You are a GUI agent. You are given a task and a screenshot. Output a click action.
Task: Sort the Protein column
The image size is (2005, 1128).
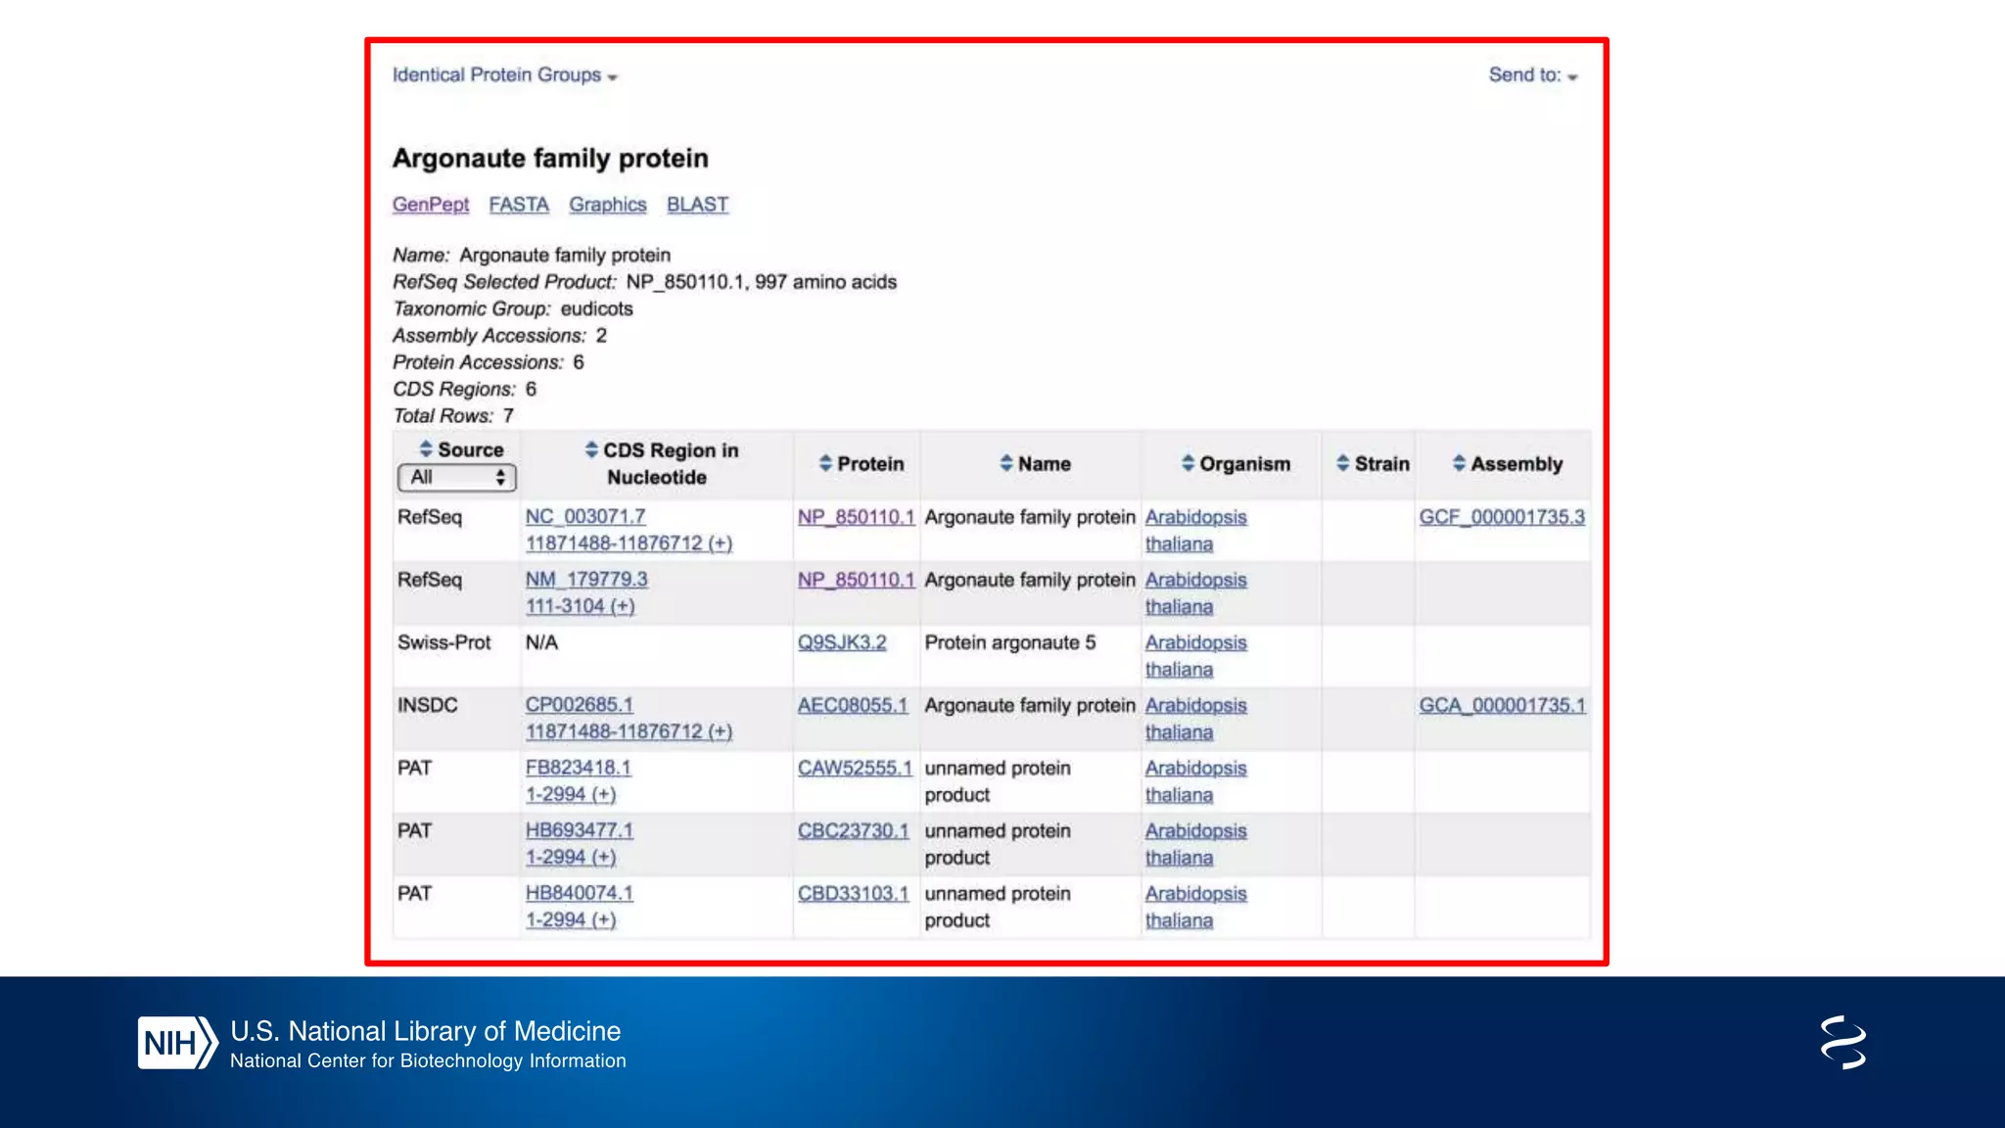click(825, 463)
